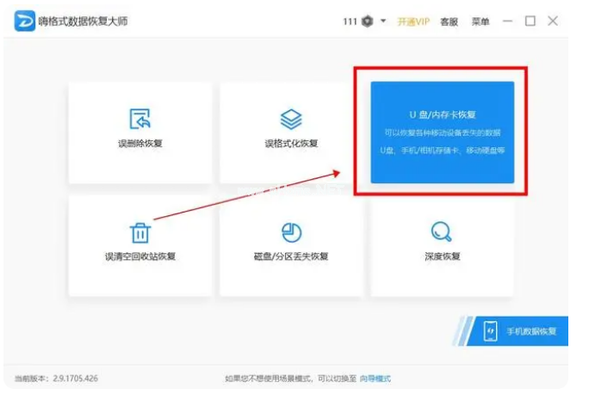Open the 磁盘/分区丢失恢复 pie chart icon
Viewport: 589px width, 395px height.
[x=291, y=232]
